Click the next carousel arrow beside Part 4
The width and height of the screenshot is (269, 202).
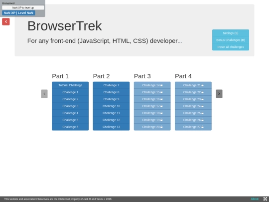219,94
